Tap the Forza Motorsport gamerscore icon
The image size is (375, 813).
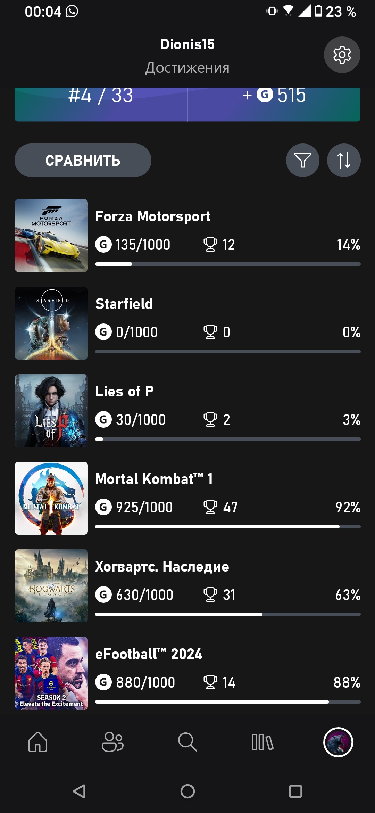click(103, 244)
